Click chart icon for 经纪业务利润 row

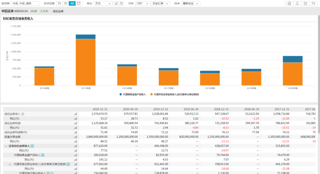(76, 123)
